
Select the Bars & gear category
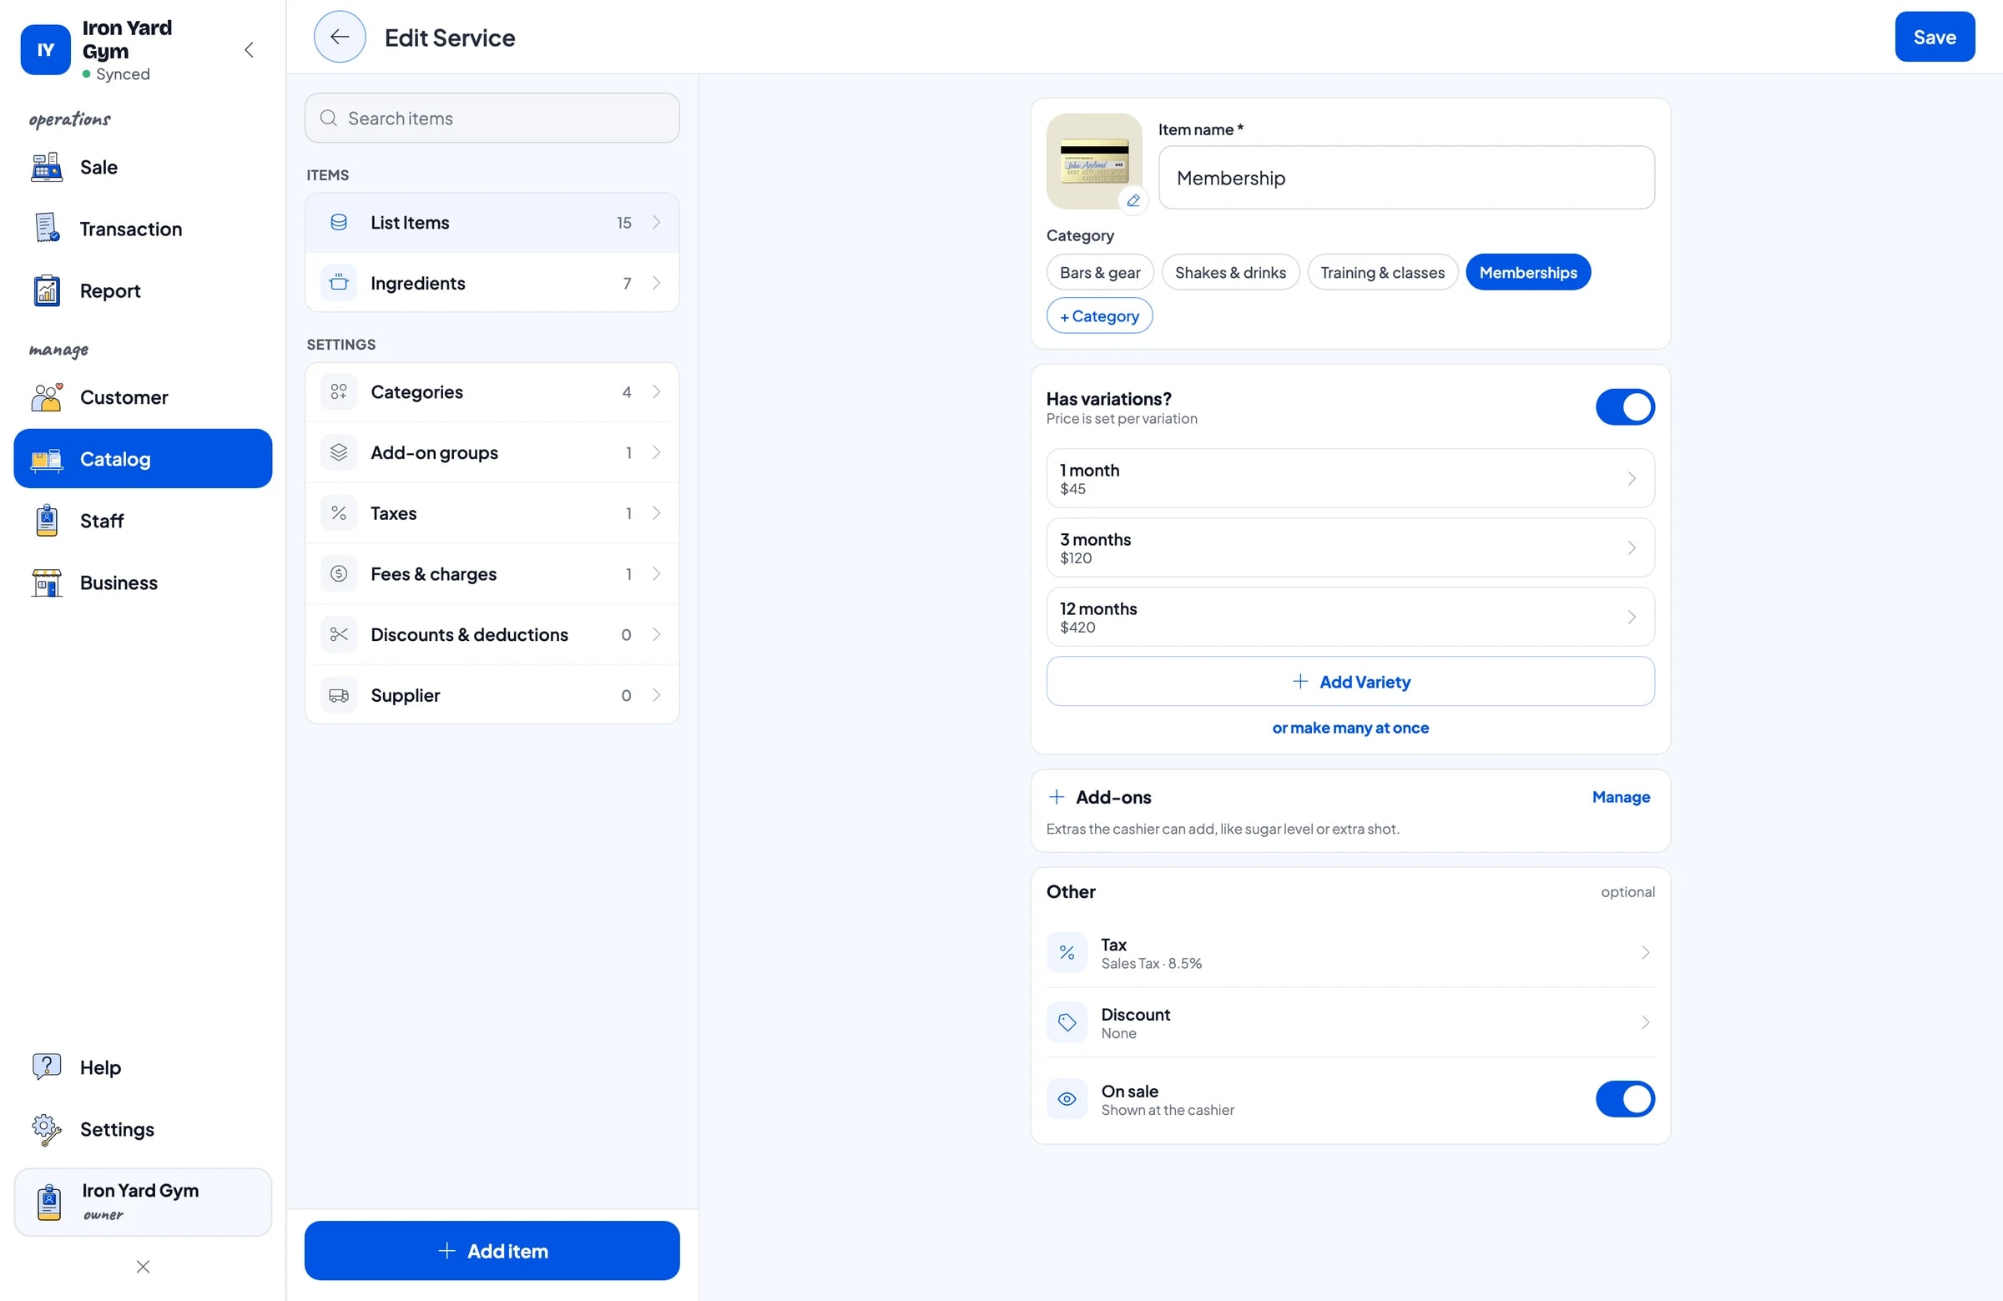pyautogui.click(x=1099, y=272)
